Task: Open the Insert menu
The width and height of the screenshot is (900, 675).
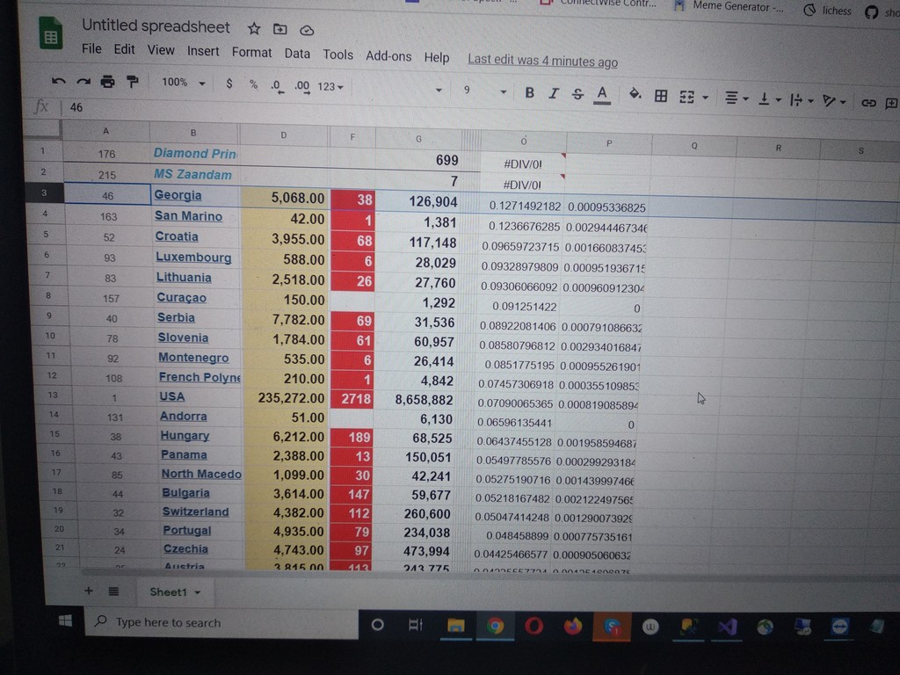Action: point(203,51)
